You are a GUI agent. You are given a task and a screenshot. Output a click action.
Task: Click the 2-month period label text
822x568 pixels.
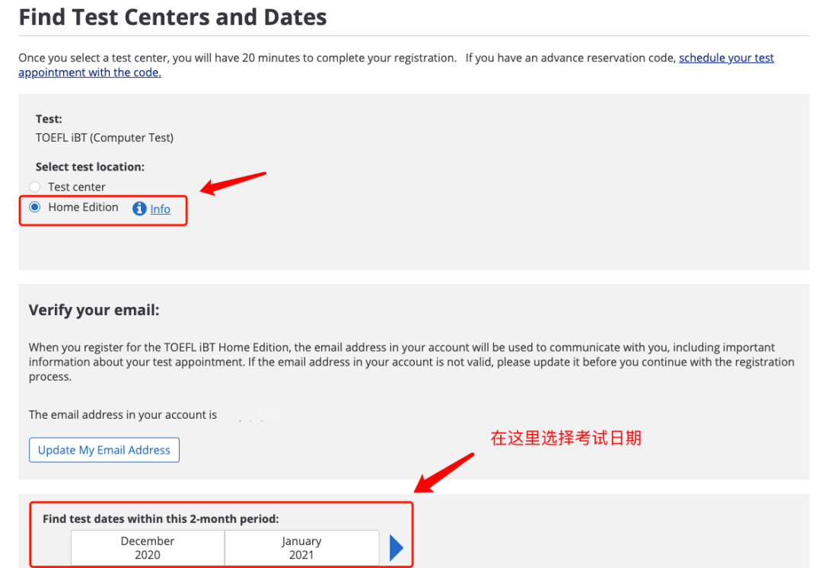click(x=161, y=519)
